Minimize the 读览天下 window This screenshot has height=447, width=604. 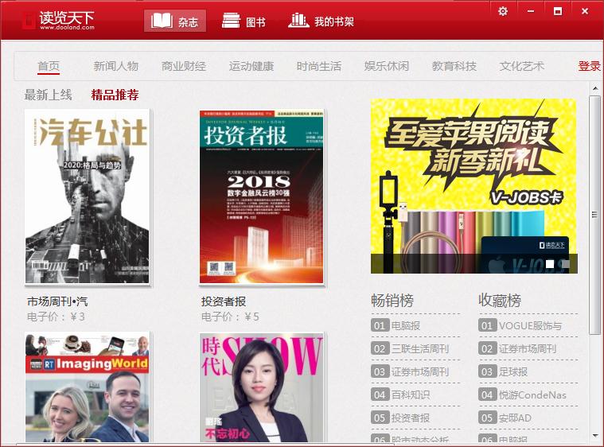tap(531, 11)
